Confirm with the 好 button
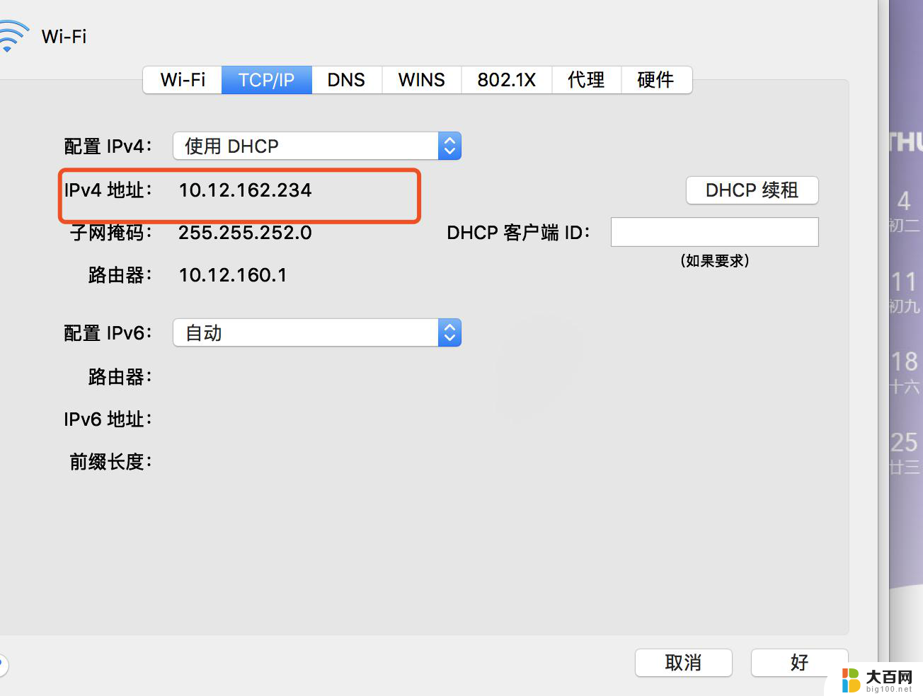The width and height of the screenshot is (923, 696). click(800, 663)
